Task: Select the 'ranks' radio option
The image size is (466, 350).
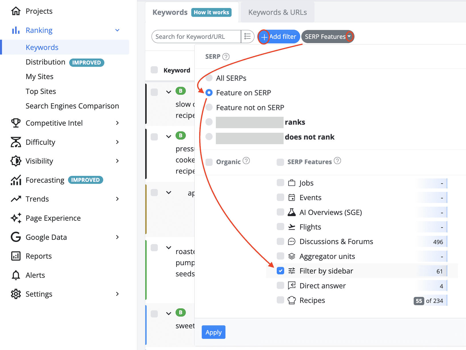Action: coord(209,122)
